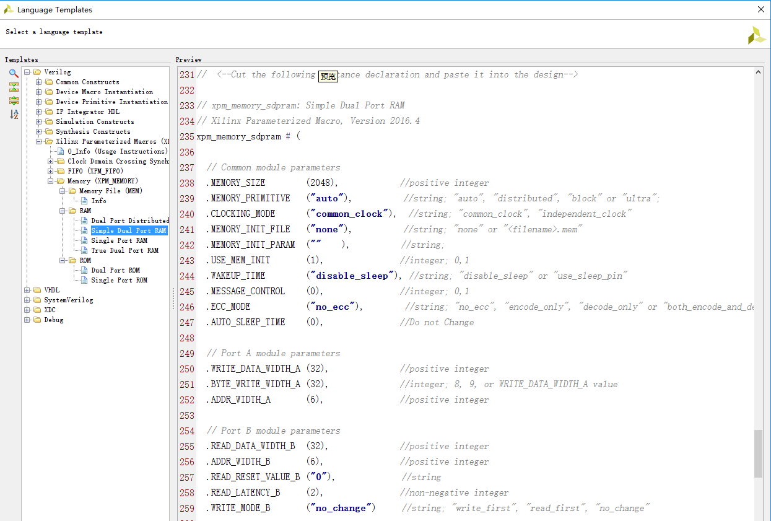Expand the Simulation Constructs folder
771x521 pixels.
coord(39,122)
